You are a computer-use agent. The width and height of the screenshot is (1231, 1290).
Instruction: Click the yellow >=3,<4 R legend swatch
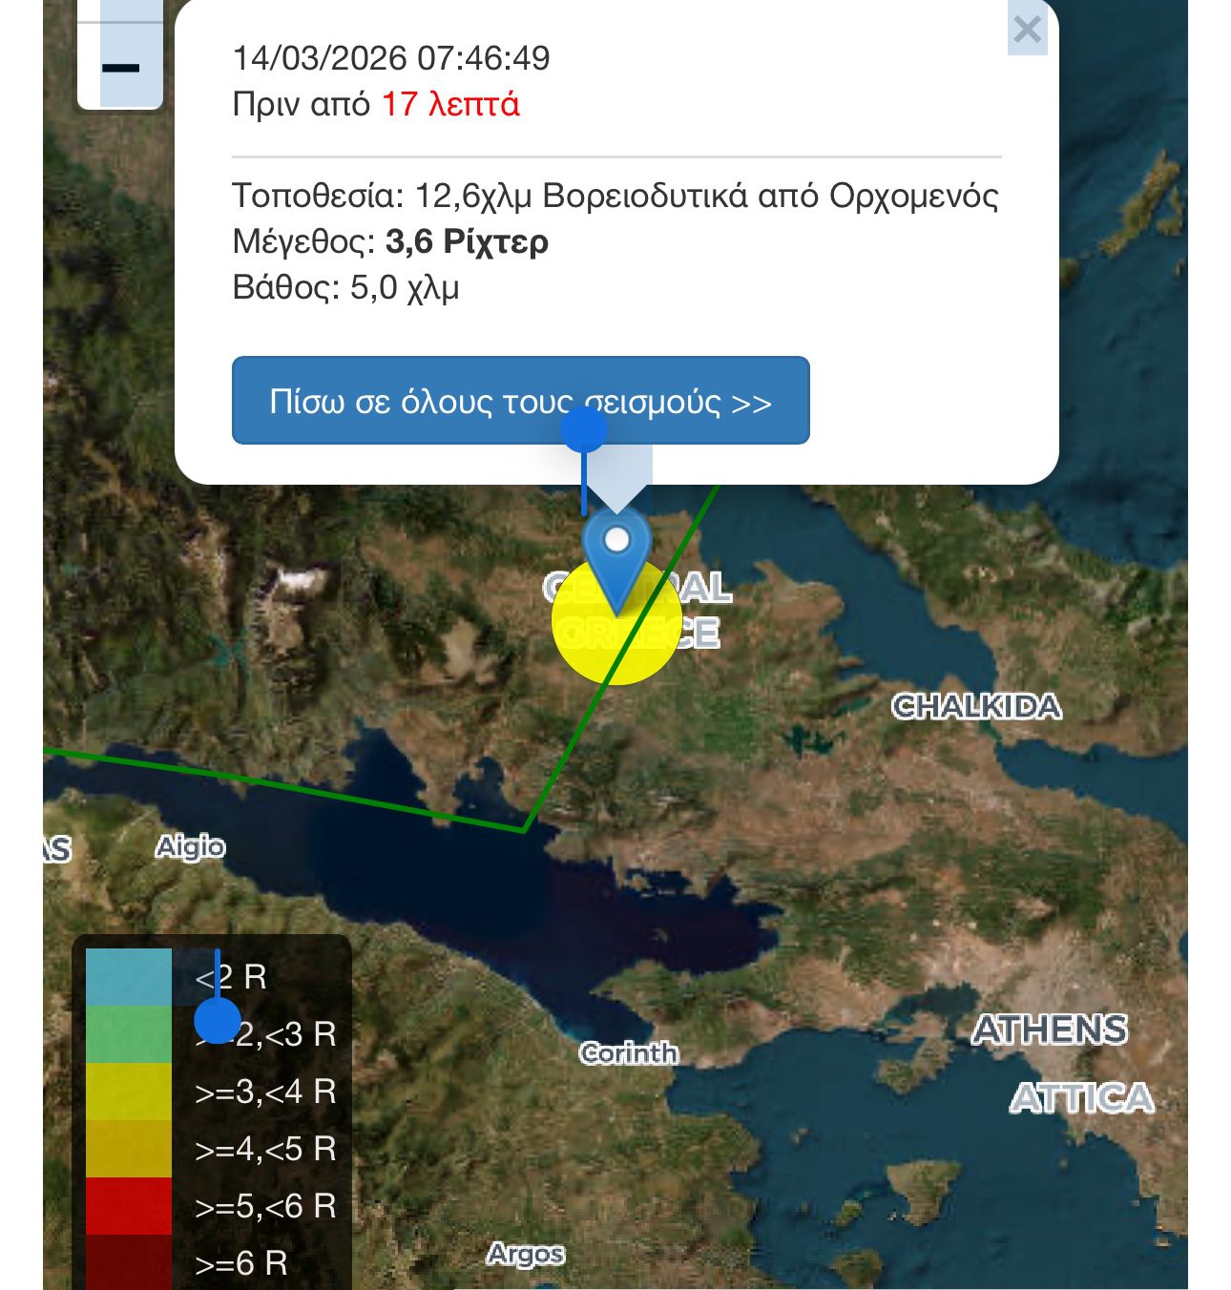[128, 1092]
